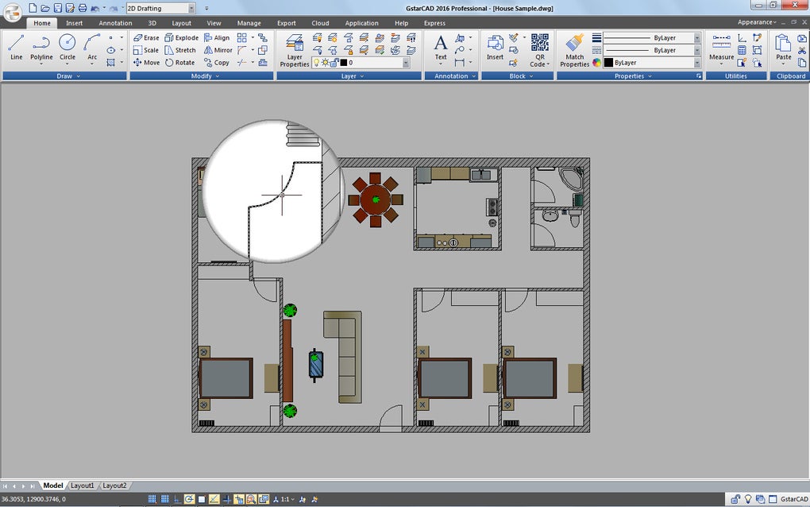This screenshot has width=810, height=507.
Task: Switch to the Annotation ribbon tab
Action: coord(115,23)
